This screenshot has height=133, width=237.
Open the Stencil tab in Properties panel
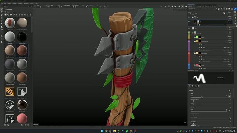click(196, 86)
